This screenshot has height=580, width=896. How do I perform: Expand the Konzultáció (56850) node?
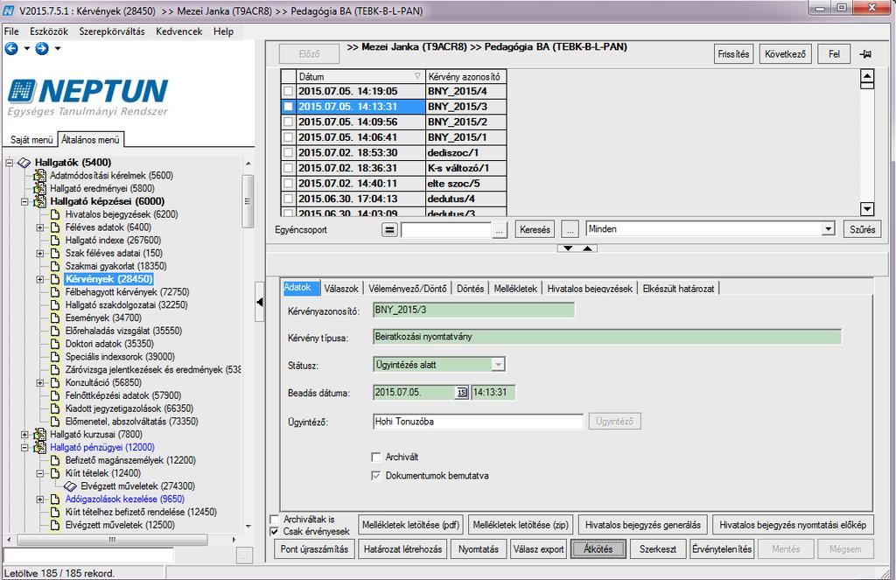coord(40,383)
